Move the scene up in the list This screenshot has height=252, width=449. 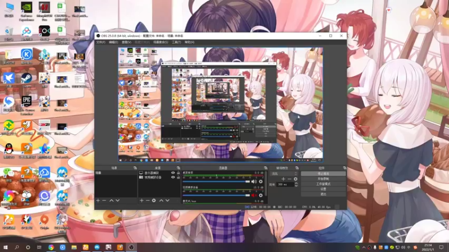click(111, 200)
